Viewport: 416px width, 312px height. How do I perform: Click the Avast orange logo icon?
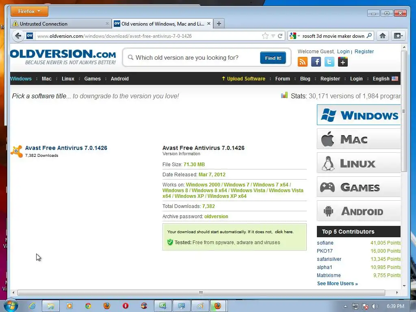pos(16,151)
